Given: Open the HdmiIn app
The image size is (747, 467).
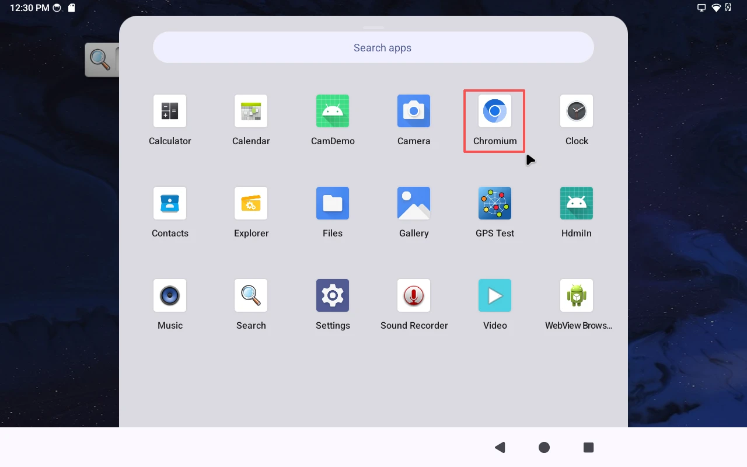Looking at the screenshot, I should tap(577, 203).
